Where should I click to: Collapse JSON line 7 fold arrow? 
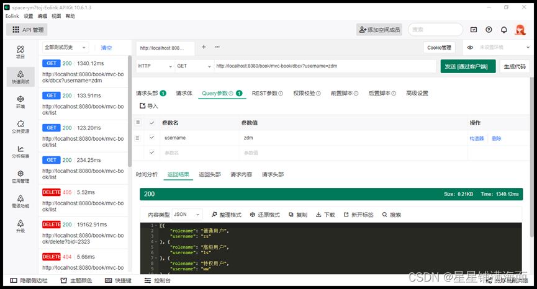tap(156, 258)
